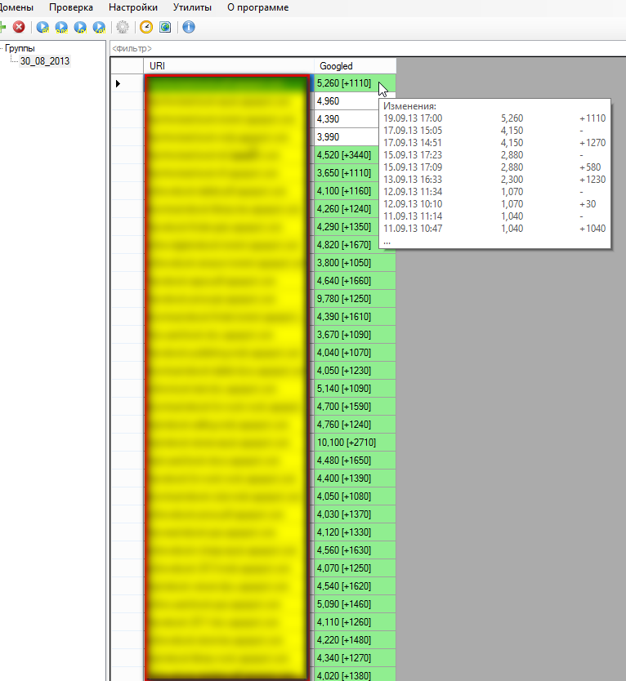Collapse the Группы tree node
Image resolution: width=626 pixels, height=681 pixels.
point(2,49)
